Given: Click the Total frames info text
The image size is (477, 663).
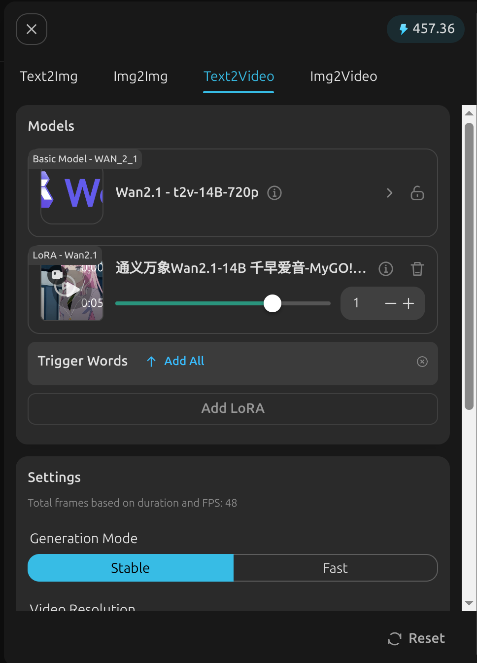Looking at the screenshot, I should coord(133,503).
